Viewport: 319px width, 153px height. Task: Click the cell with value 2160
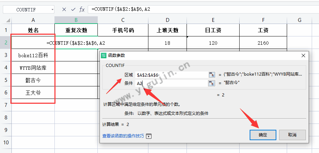click(x=263, y=43)
